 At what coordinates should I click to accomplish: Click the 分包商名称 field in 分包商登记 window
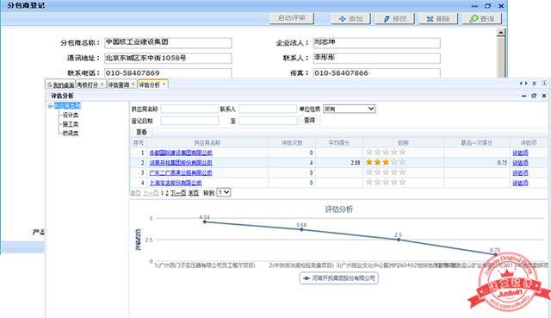coord(168,43)
